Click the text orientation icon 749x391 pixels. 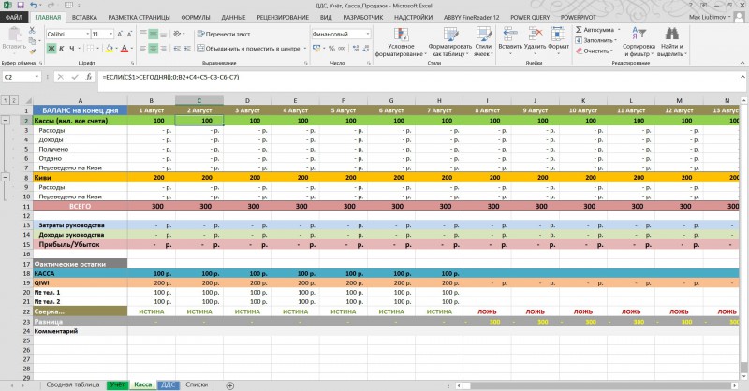click(177, 34)
